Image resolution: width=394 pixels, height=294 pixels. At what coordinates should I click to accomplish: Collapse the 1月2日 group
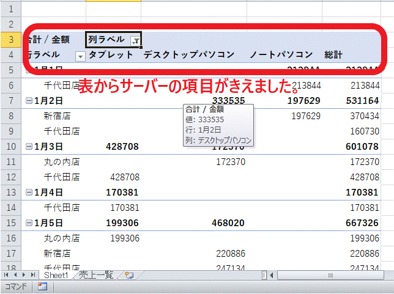click(x=29, y=100)
